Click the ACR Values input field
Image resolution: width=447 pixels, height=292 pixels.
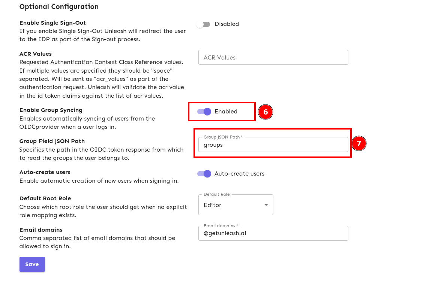click(273, 57)
